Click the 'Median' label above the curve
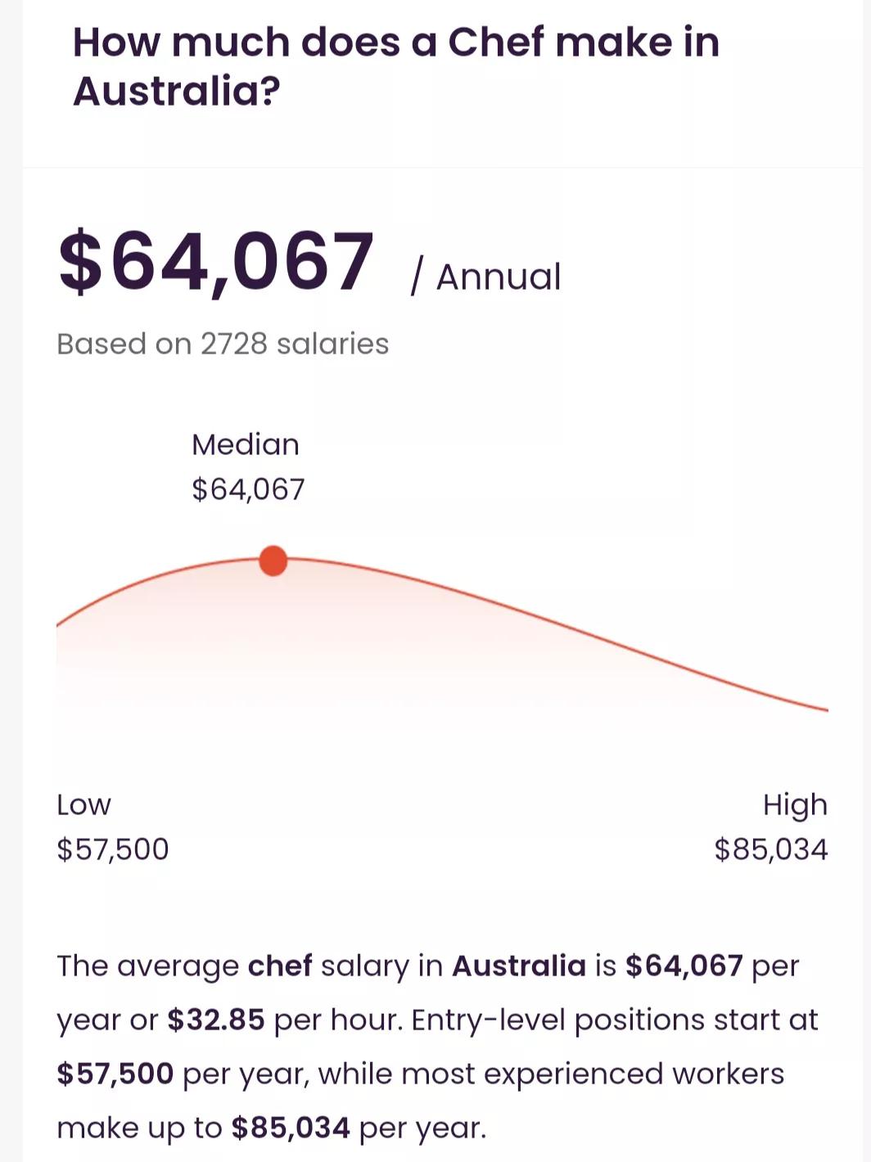Image resolution: width=871 pixels, height=1162 pixels. (x=246, y=444)
